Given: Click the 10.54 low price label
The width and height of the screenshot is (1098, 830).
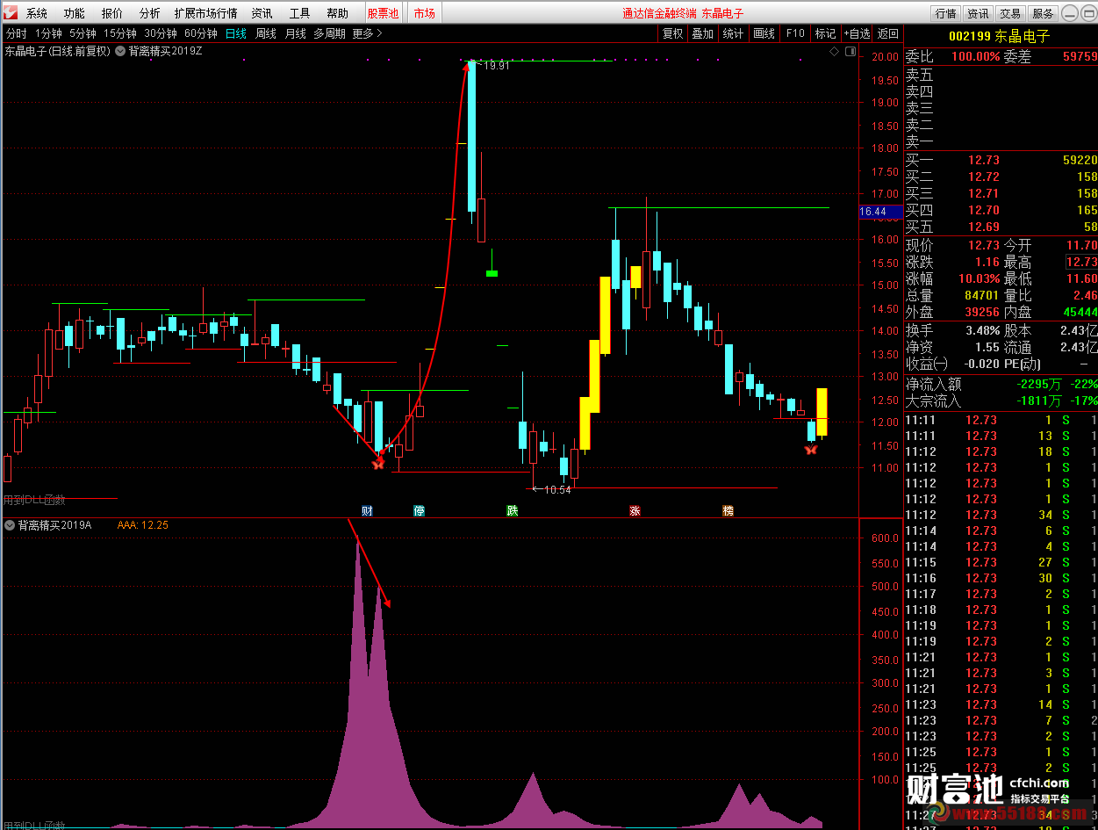Looking at the screenshot, I should click(x=557, y=490).
